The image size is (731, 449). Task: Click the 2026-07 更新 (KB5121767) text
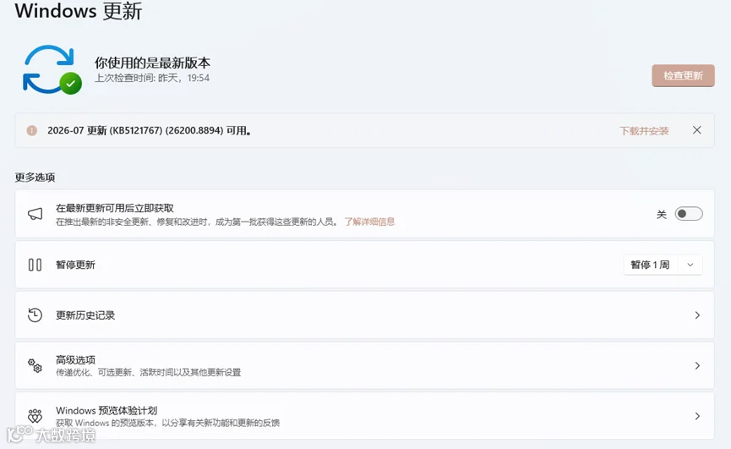click(x=150, y=130)
